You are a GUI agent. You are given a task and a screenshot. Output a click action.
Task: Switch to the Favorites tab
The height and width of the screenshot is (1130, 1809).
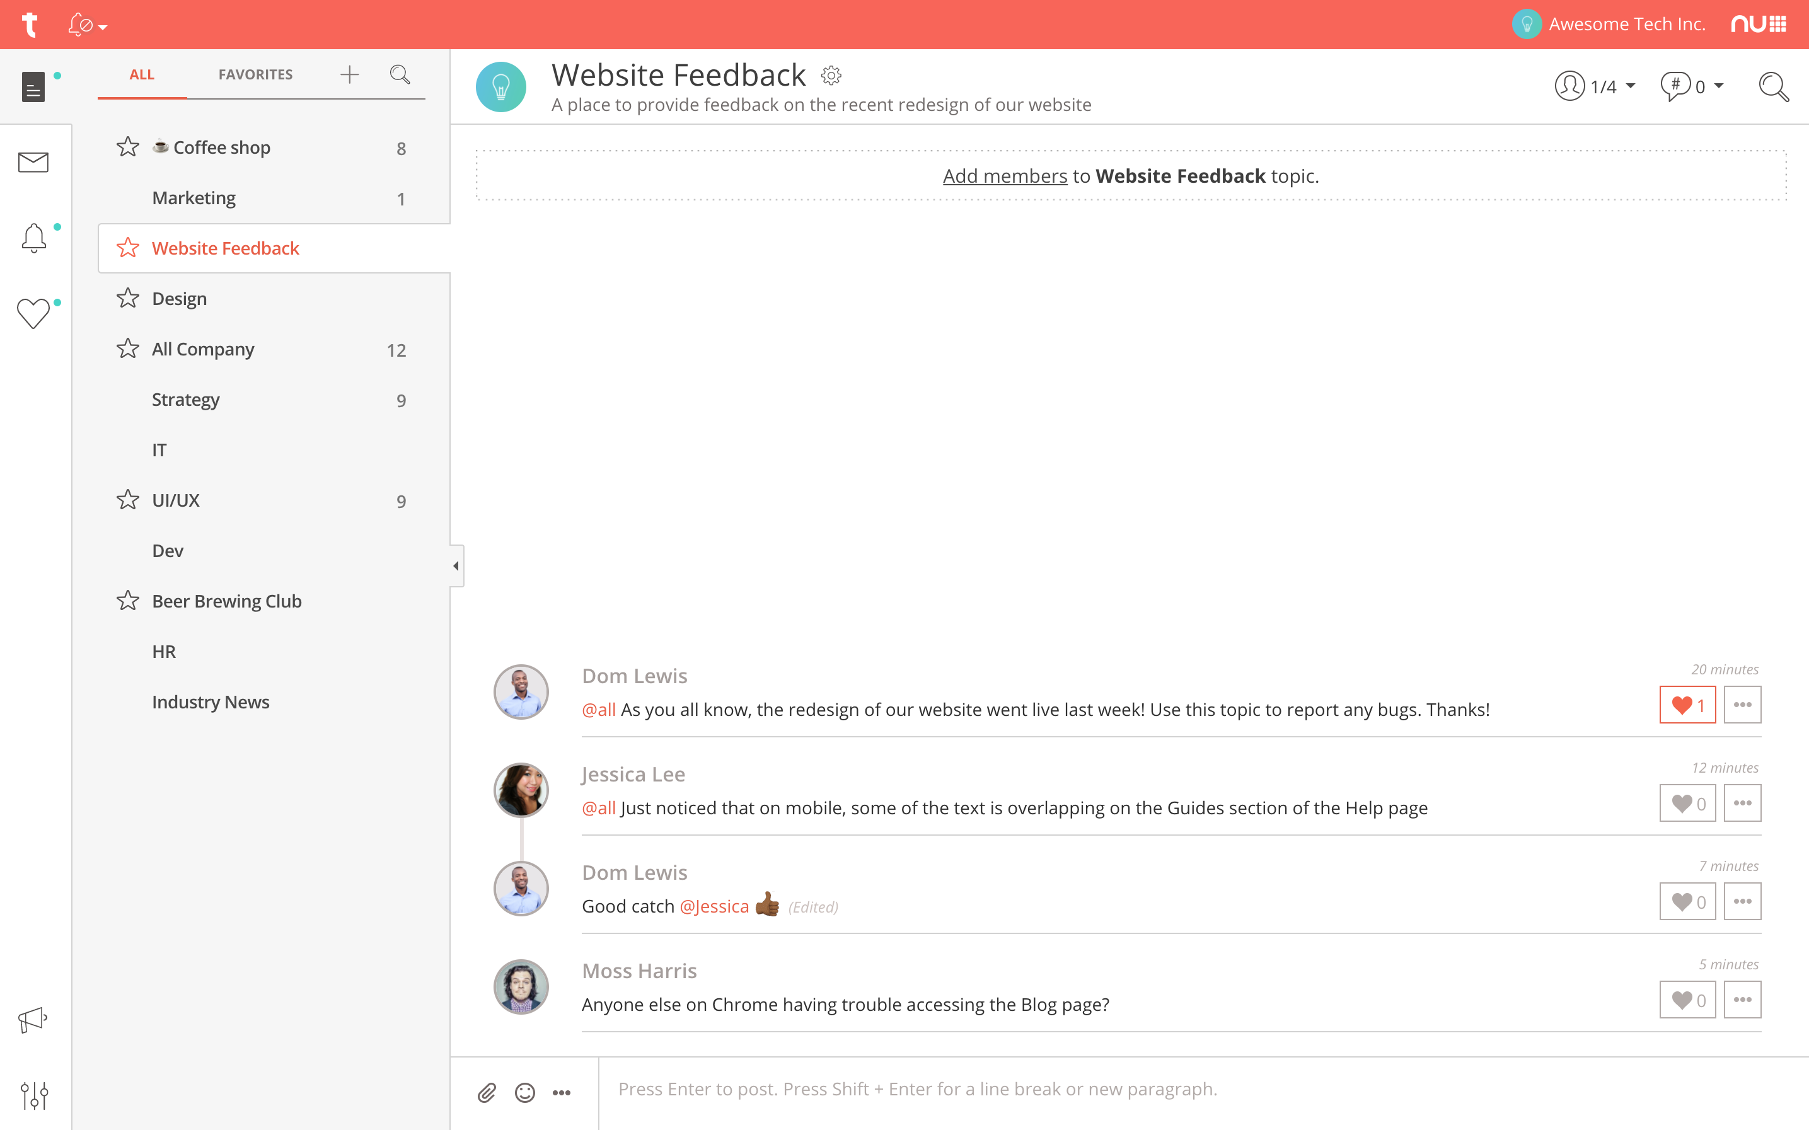255,75
